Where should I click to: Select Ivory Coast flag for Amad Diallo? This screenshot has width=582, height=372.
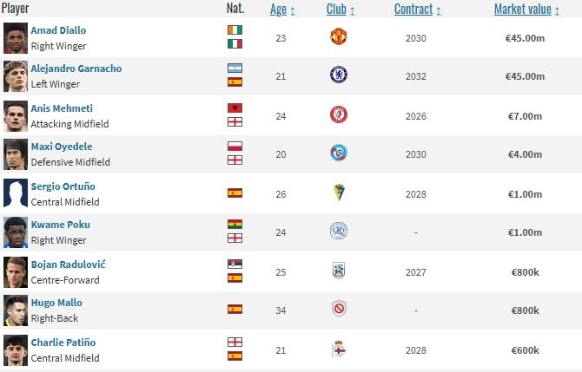(x=235, y=30)
